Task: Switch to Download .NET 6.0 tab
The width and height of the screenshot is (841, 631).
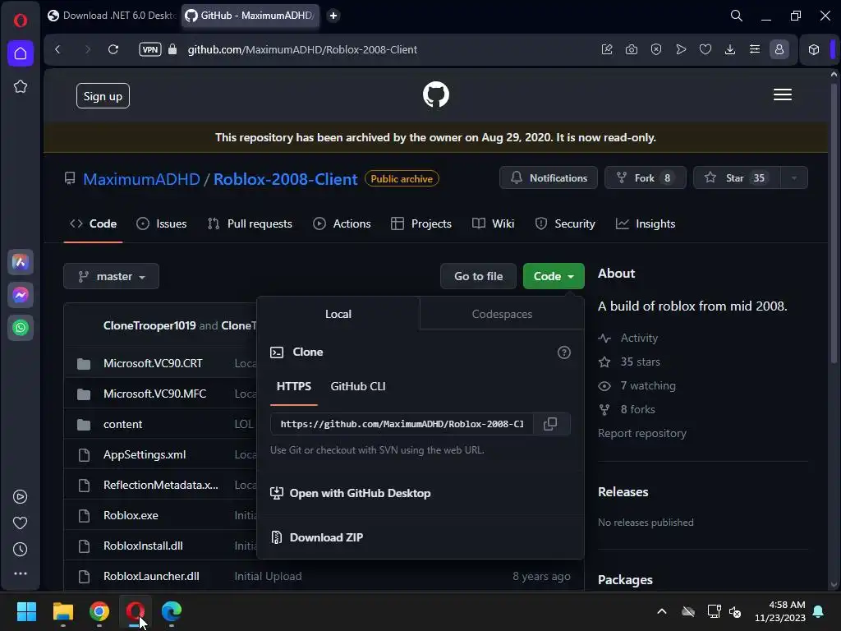Action: (x=112, y=16)
